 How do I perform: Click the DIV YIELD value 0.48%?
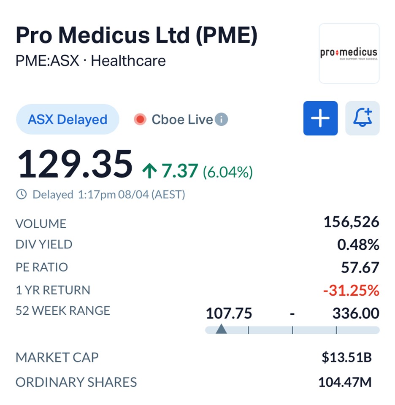click(x=358, y=245)
